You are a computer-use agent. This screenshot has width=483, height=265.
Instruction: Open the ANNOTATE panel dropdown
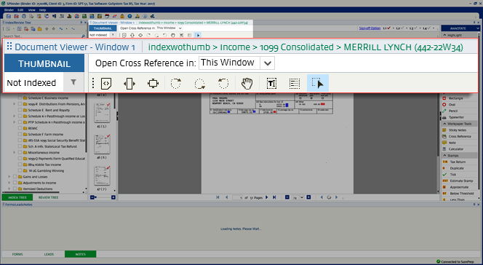(477, 28)
